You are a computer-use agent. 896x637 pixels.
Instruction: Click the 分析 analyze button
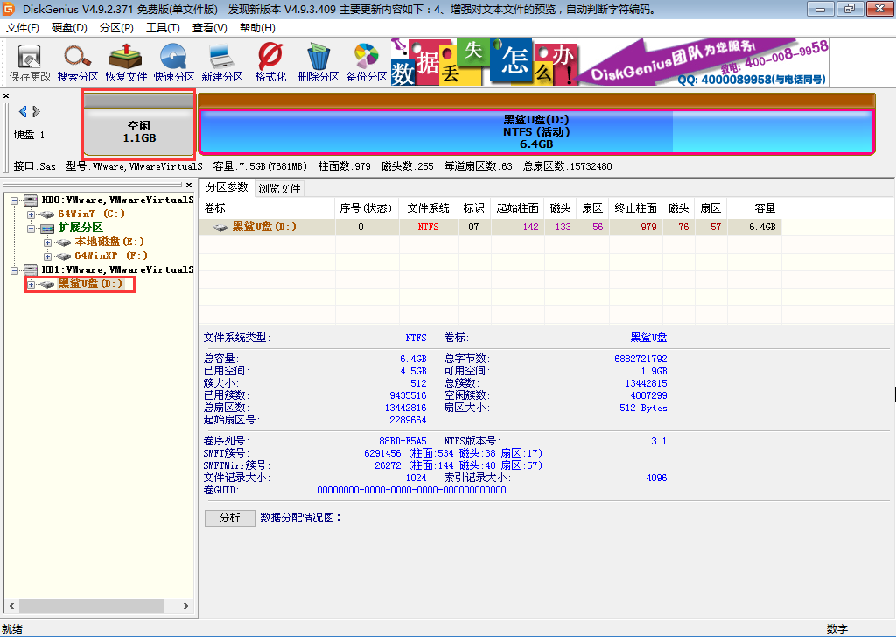[229, 518]
